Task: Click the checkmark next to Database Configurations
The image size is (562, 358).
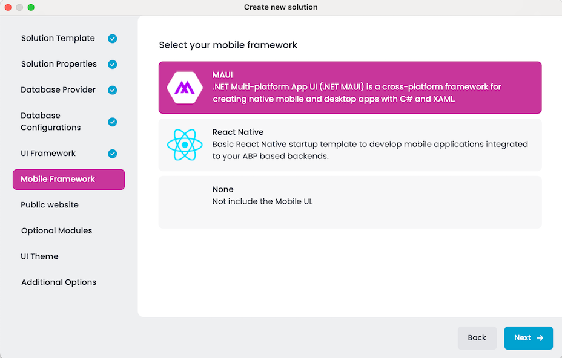Action: (x=113, y=122)
